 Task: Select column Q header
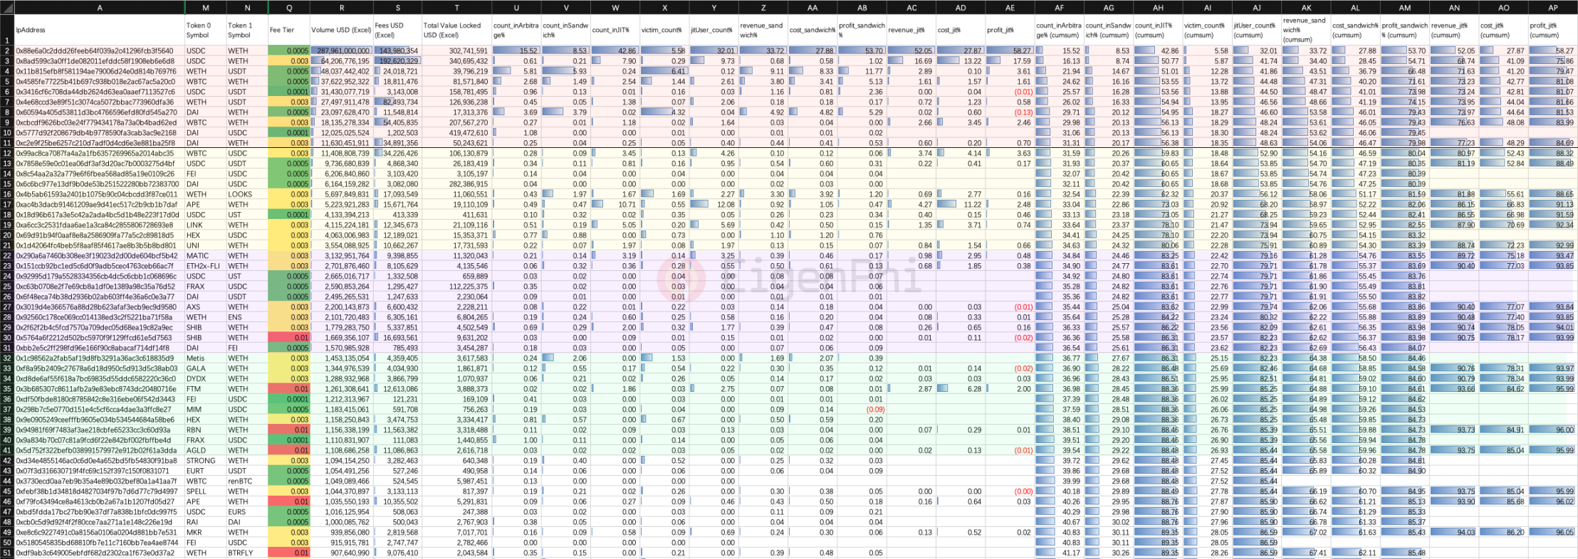tap(289, 7)
